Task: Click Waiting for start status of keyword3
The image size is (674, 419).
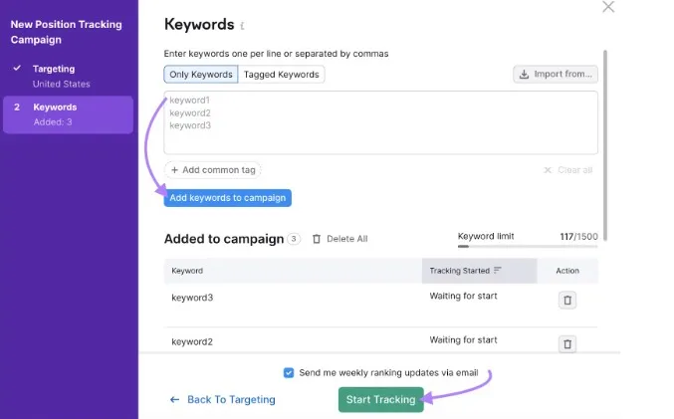Action: tap(463, 296)
